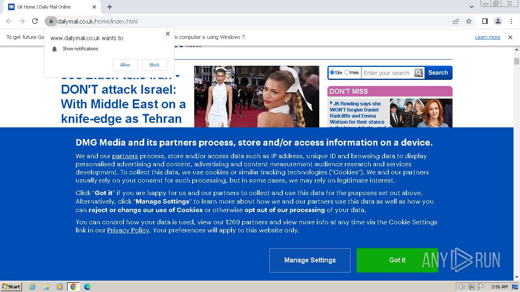Click the browser forward arrow

point(22,21)
